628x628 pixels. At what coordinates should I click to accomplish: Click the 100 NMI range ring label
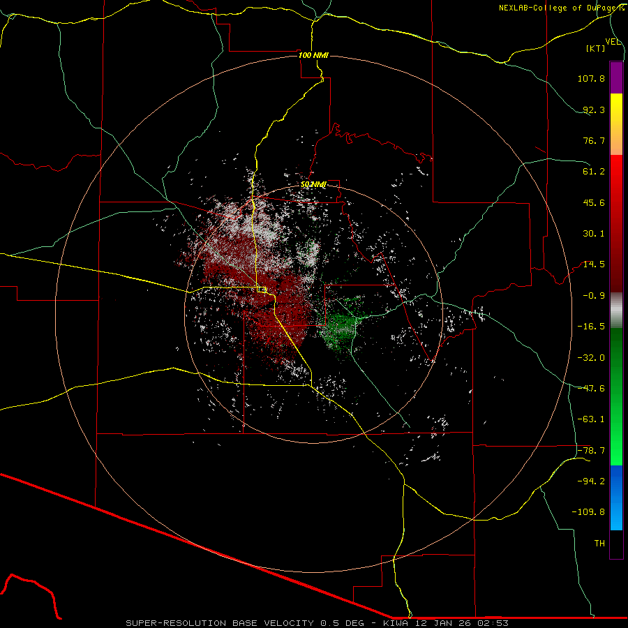(313, 55)
